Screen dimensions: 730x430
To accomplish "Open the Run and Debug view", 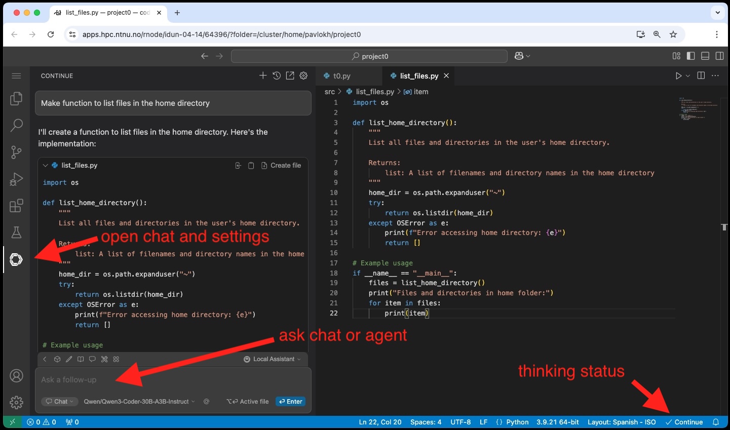I will pyautogui.click(x=16, y=179).
